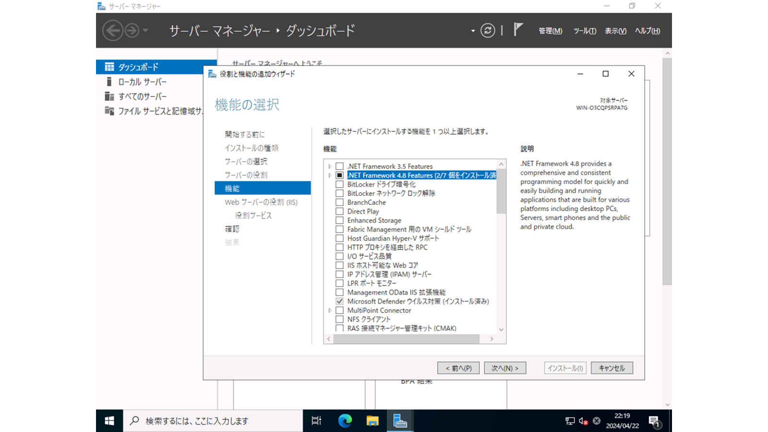Image resolution: width=768 pixels, height=432 pixels.
Task: Go to the サーバーの役割 wizard step
Action: [246, 175]
